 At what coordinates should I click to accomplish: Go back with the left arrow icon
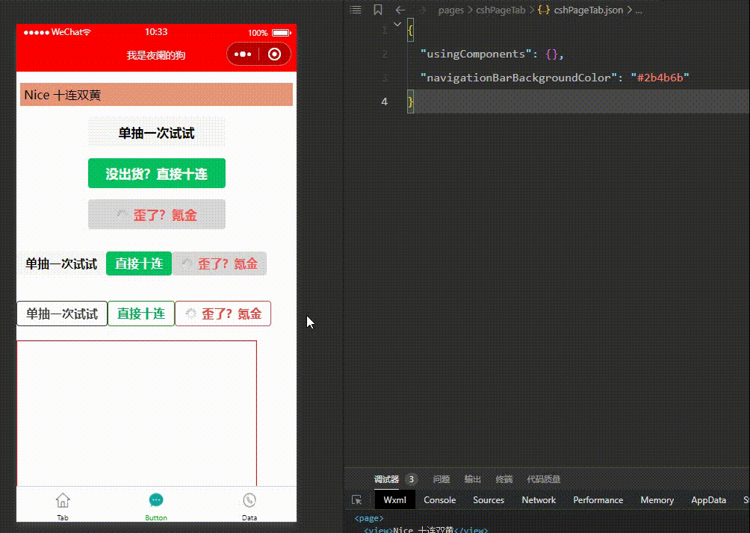point(400,10)
